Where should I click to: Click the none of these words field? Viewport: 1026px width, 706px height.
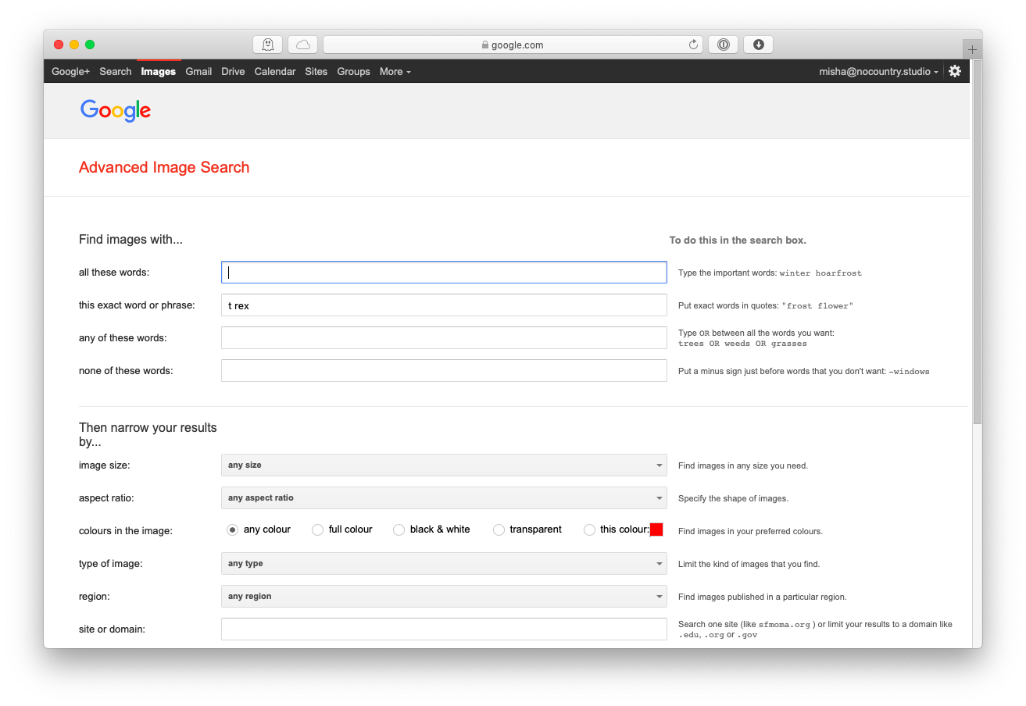[x=444, y=370]
